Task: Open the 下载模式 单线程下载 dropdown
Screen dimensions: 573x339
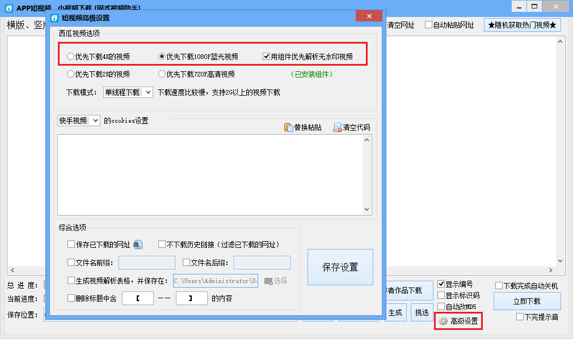Action: pyautogui.click(x=128, y=92)
